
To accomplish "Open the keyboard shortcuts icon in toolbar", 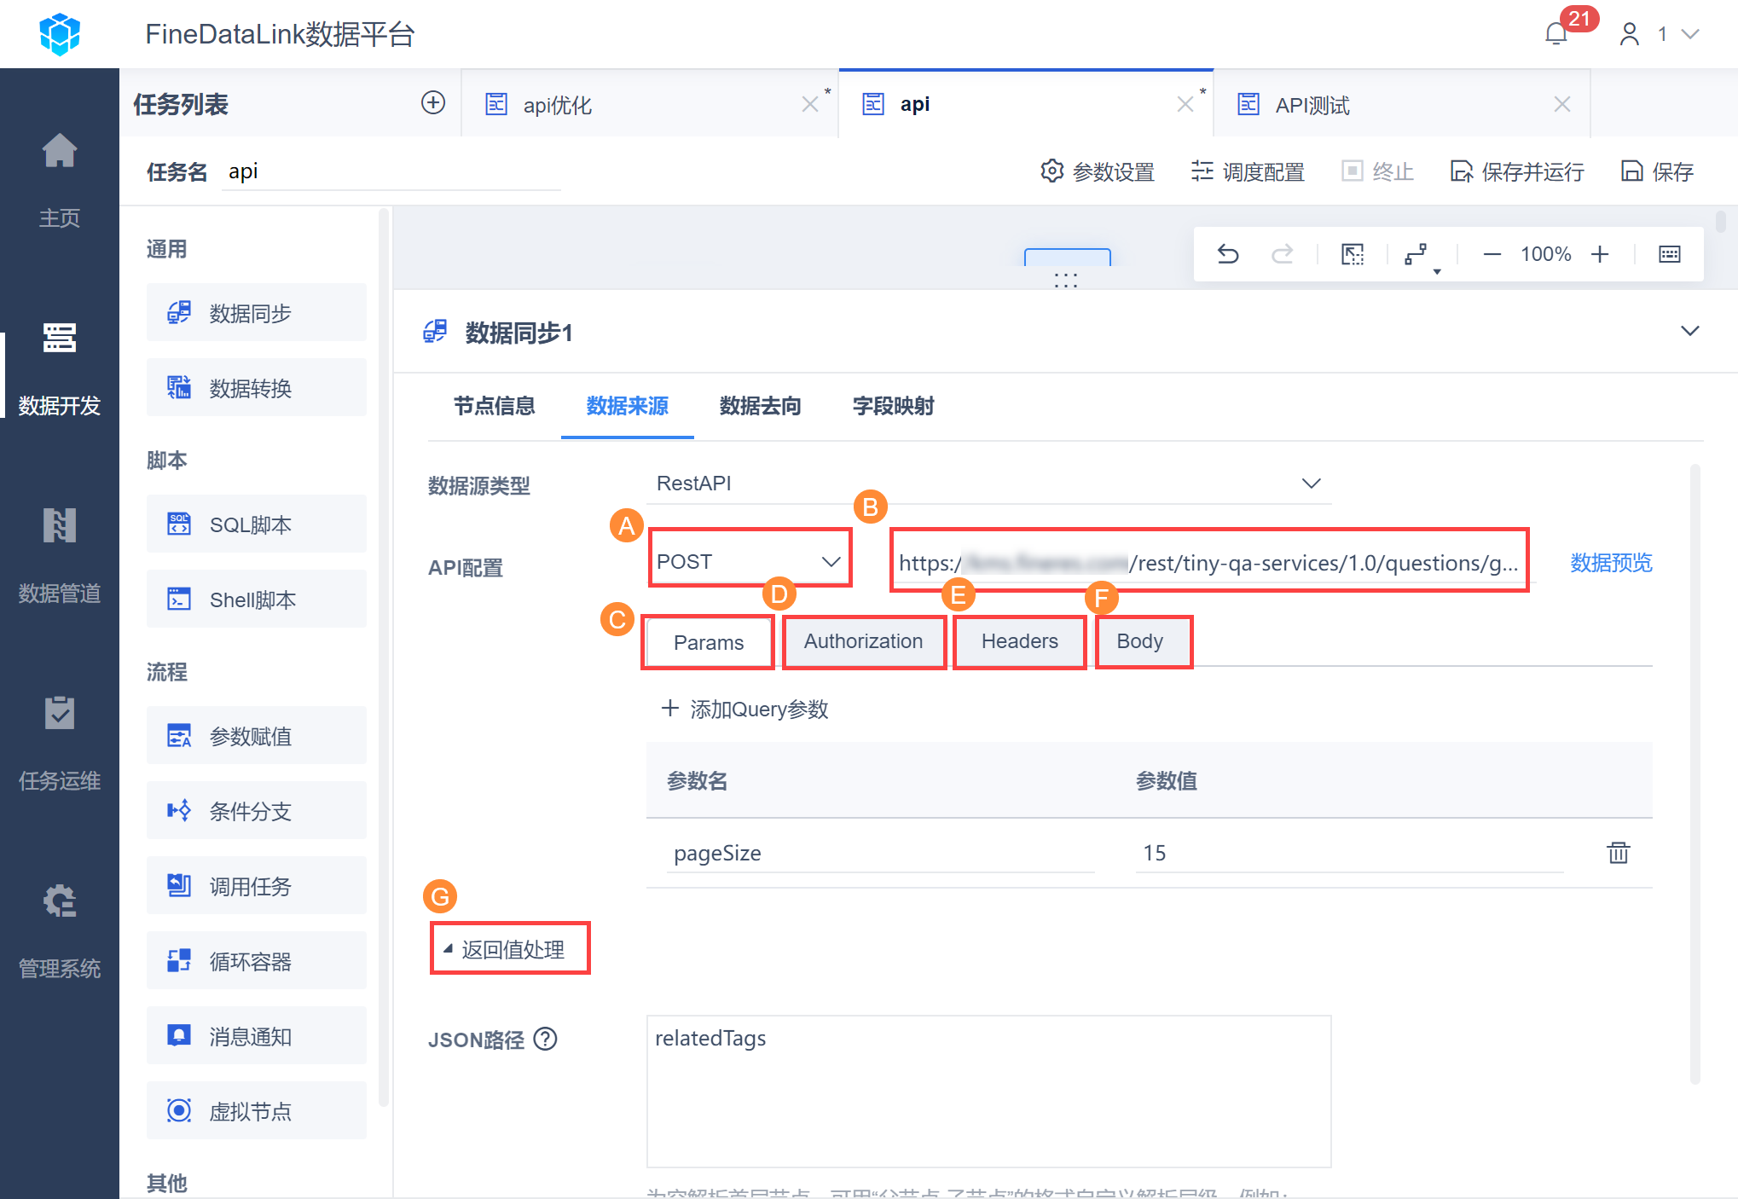I will point(1669,254).
